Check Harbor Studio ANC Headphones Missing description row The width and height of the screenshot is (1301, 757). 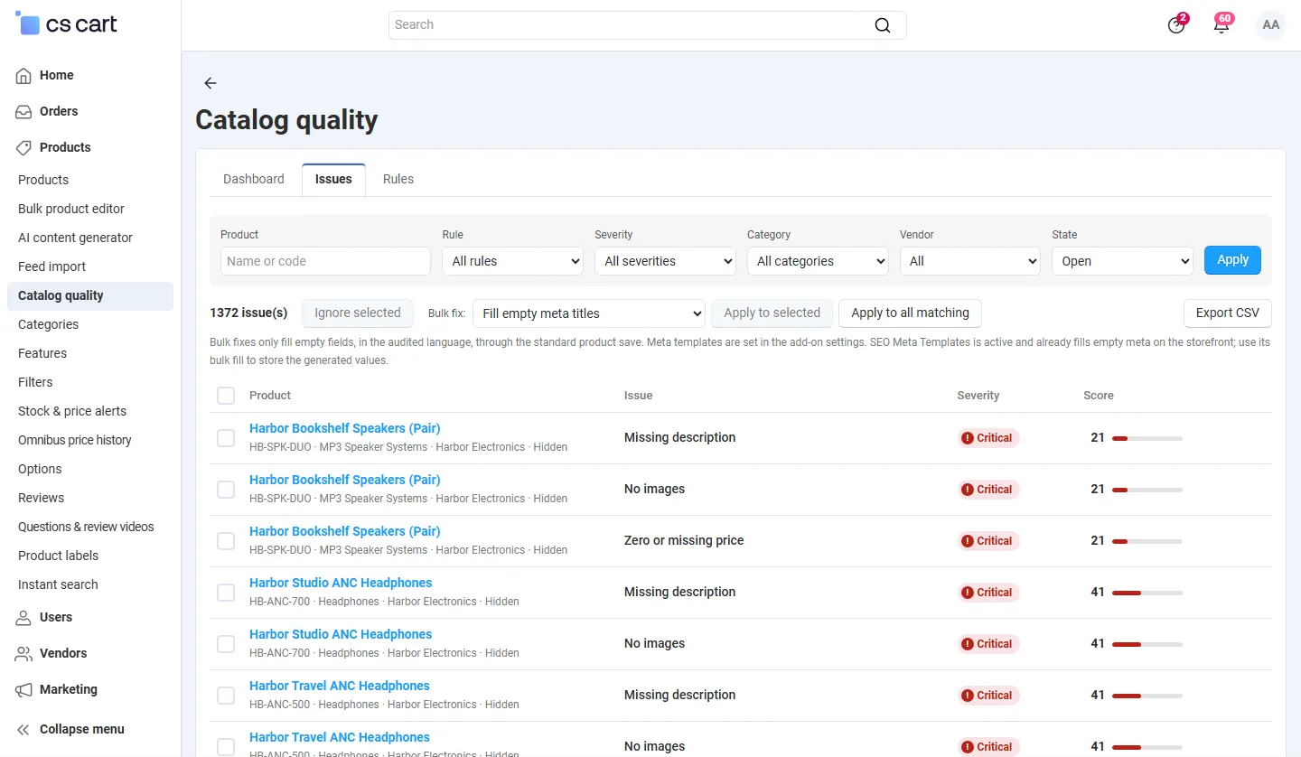coord(226,593)
